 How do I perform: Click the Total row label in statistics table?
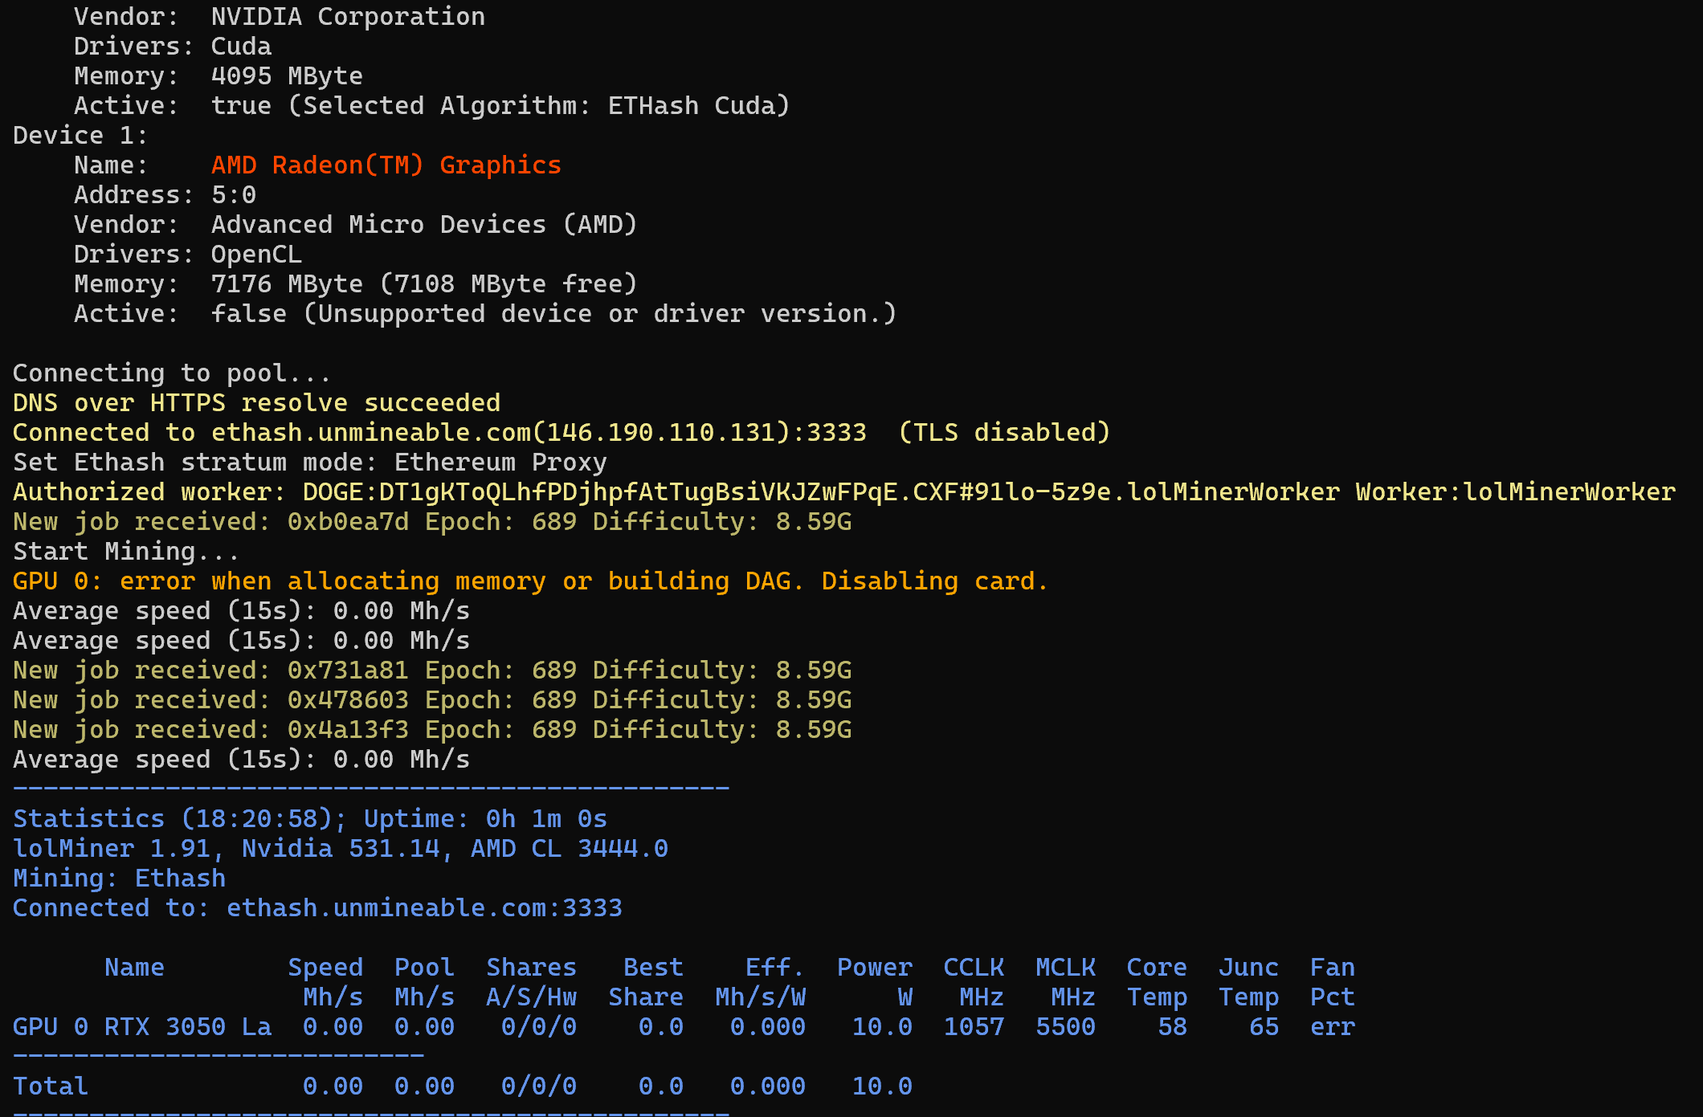[x=50, y=1086]
